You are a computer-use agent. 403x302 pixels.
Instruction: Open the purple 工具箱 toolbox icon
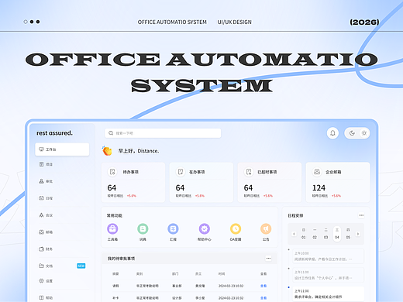click(x=112, y=228)
